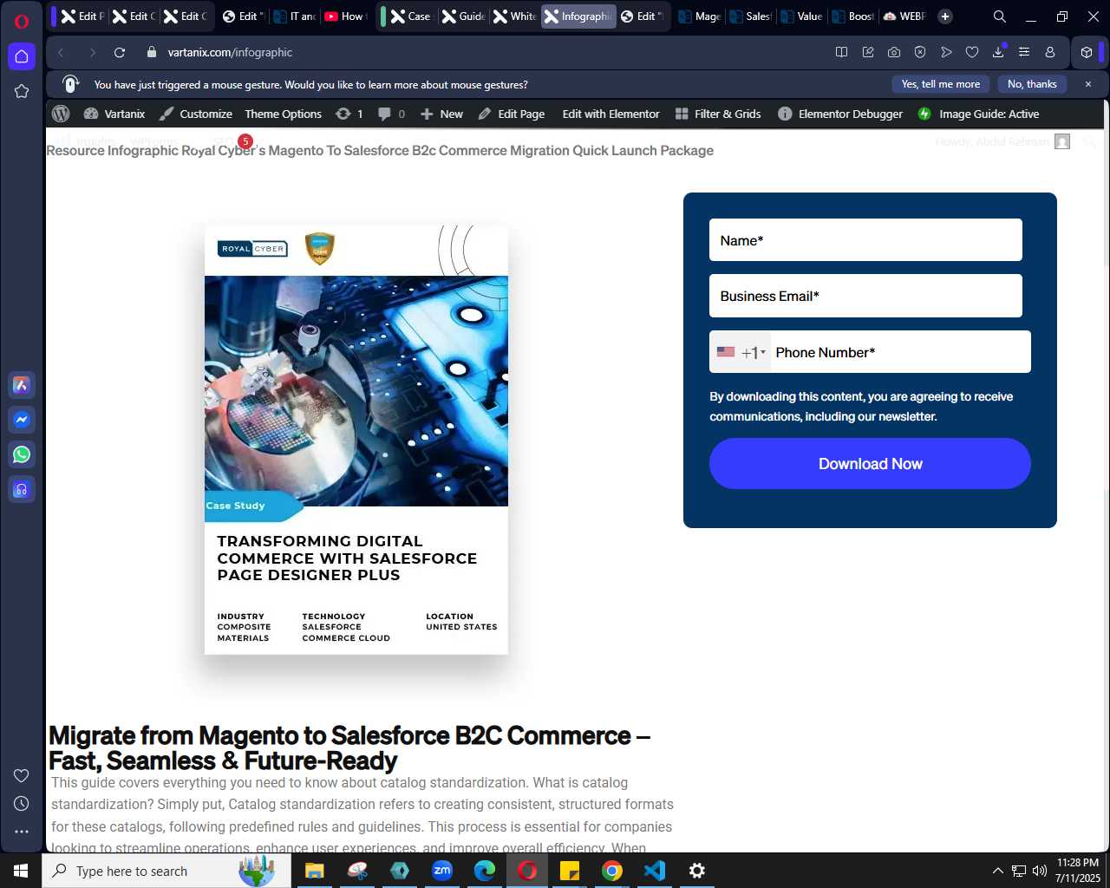Viewport: 1110px width, 888px height.
Task: Click Image Guide: Active item
Action: (978, 114)
